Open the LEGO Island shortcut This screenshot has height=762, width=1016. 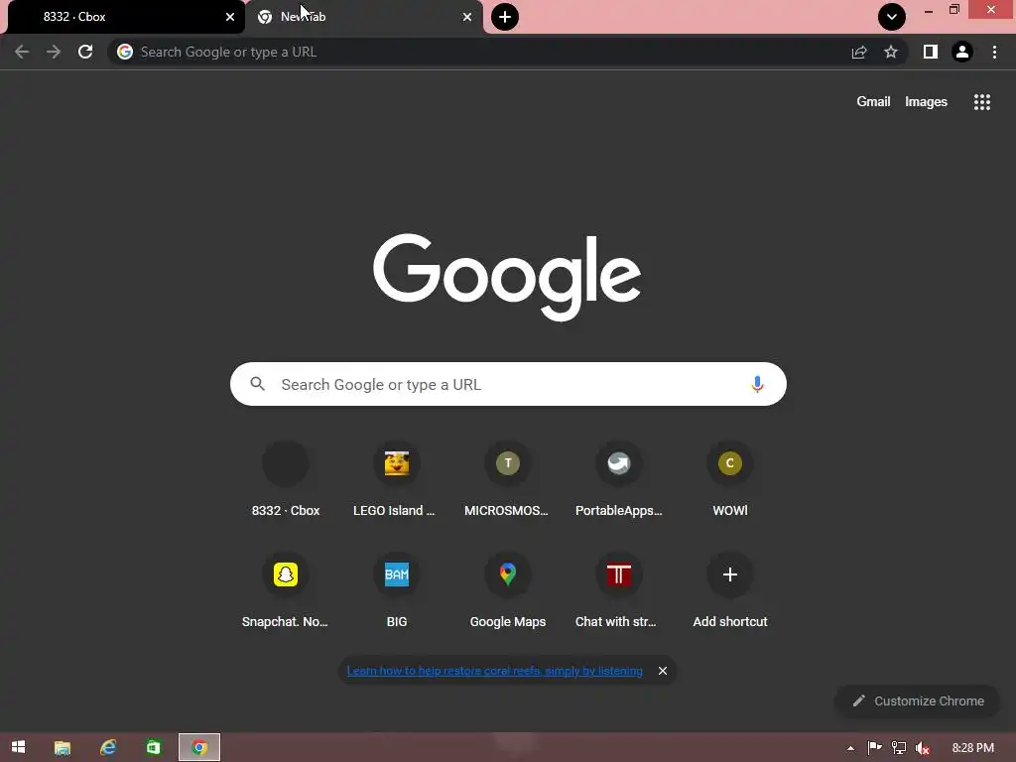pos(397,479)
